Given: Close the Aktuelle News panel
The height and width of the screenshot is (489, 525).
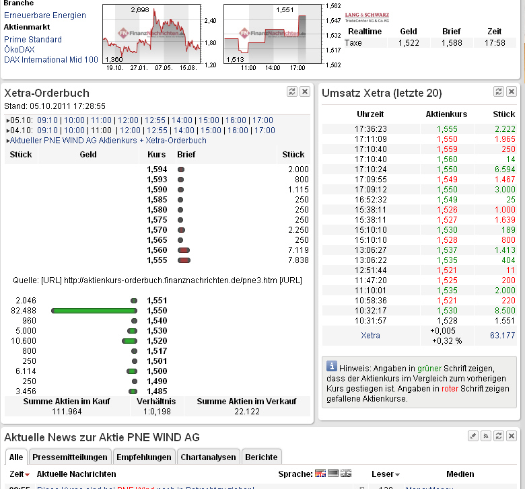Looking at the screenshot, I should pyautogui.click(x=512, y=436).
